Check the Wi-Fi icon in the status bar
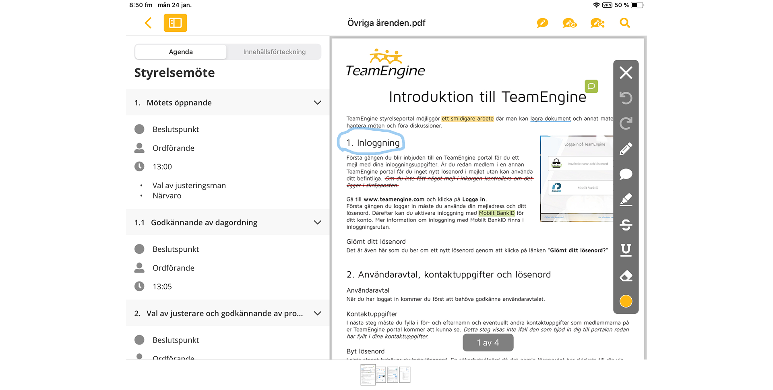The width and height of the screenshot is (773, 390). point(596,5)
